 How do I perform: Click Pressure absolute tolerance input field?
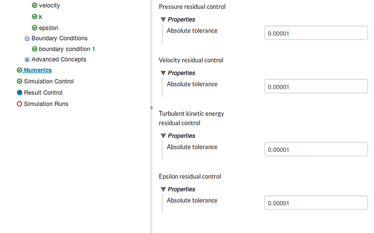pos(316,33)
